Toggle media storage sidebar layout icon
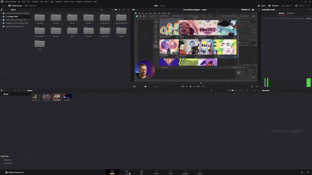This screenshot has width=312, height=175. pos(2,10)
